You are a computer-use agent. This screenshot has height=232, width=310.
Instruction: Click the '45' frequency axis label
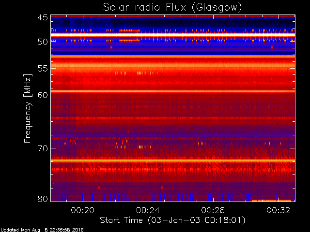tap(43, 17)
